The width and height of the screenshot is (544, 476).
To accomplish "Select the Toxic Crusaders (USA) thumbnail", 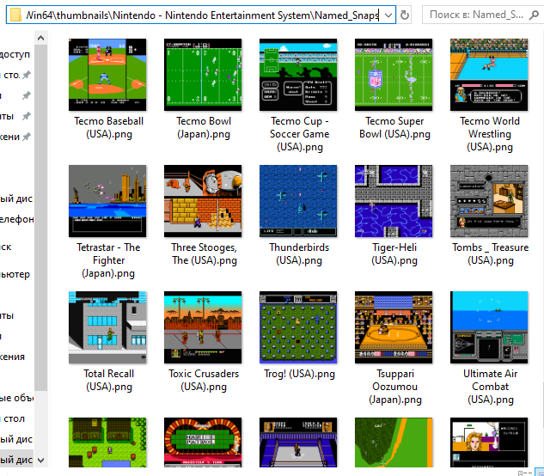I will point(203,327).
